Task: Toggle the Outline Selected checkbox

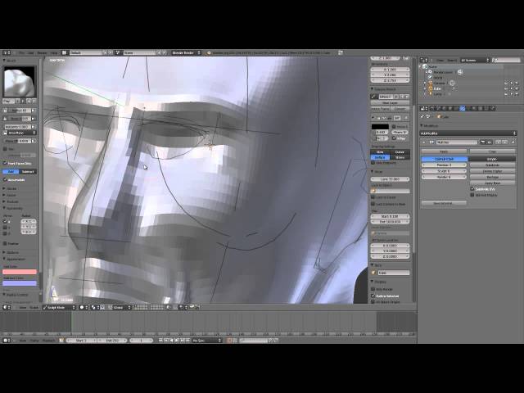Action: [373, 296]
